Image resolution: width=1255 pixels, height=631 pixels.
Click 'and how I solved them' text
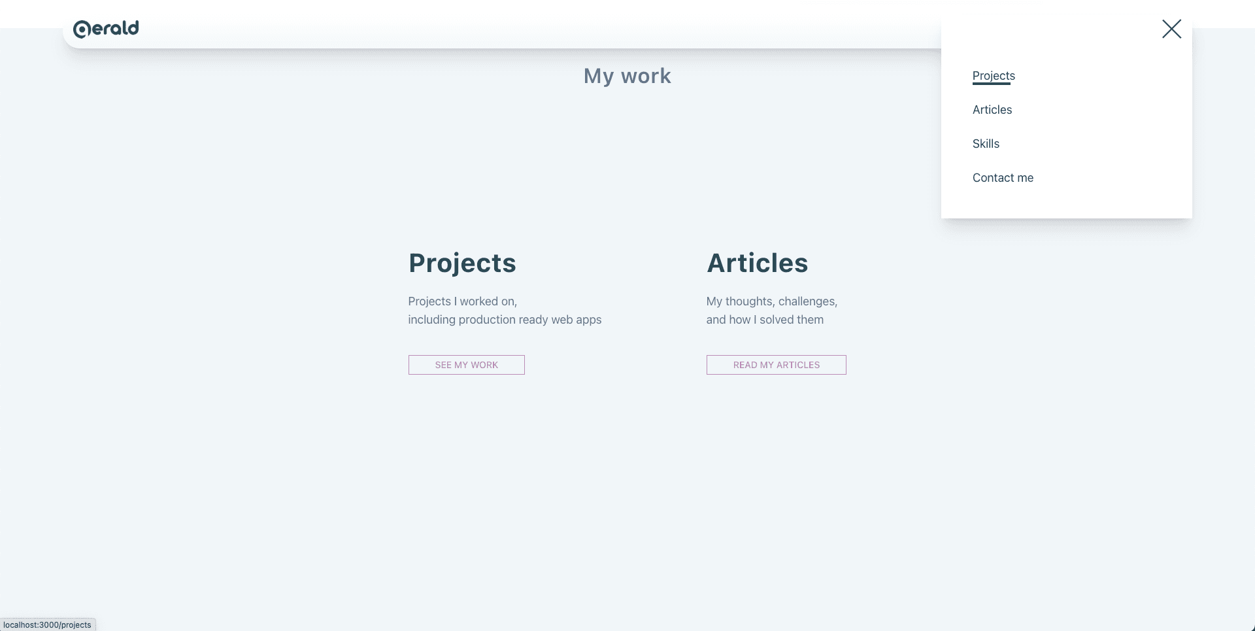point(765,320)
